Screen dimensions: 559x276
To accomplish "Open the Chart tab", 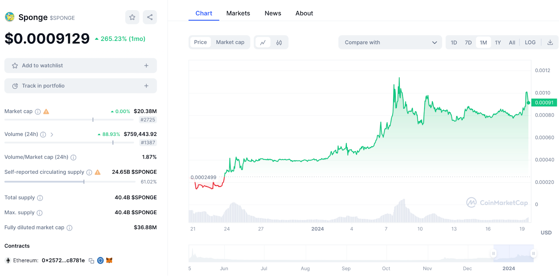I will coord(204,13).
